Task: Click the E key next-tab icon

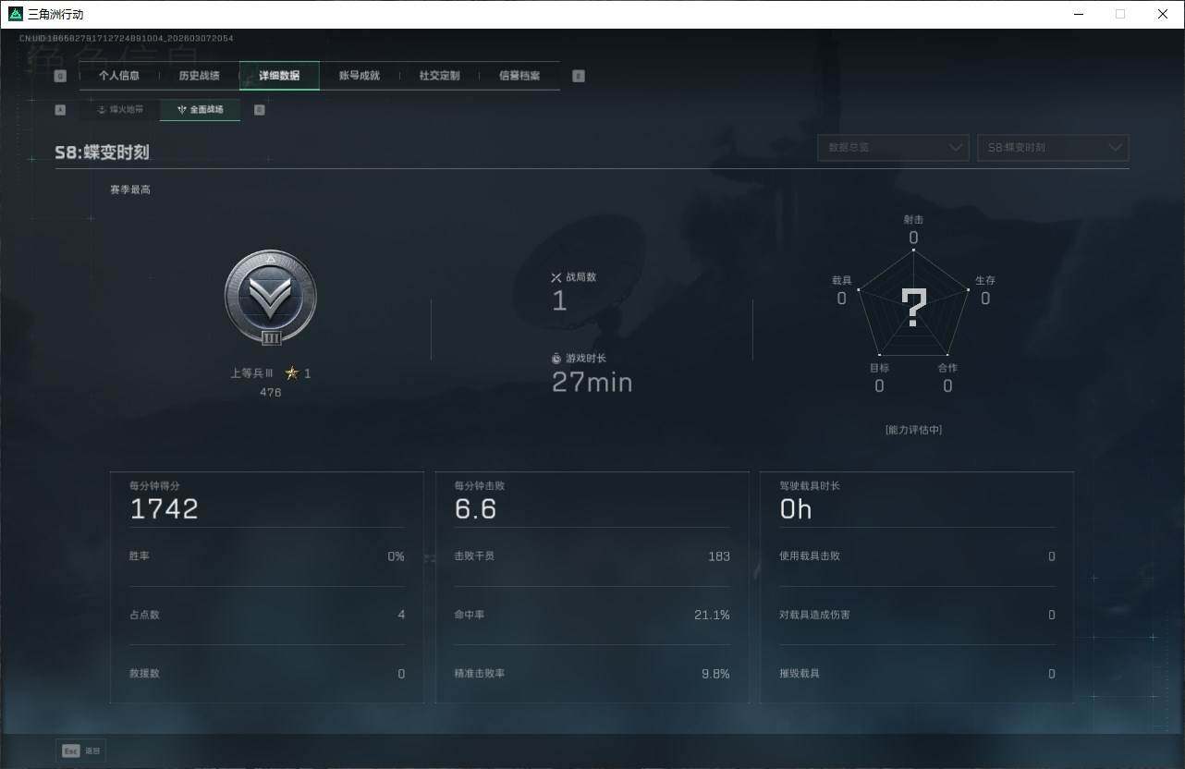Action: [579, 76]
